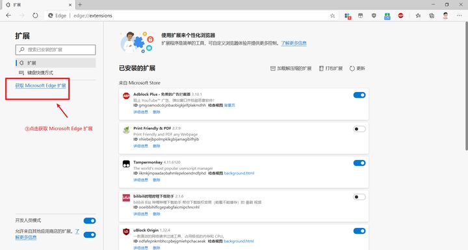Click the Tampermonkey extension title text
The image size is (468, 250).
(148, 163)
